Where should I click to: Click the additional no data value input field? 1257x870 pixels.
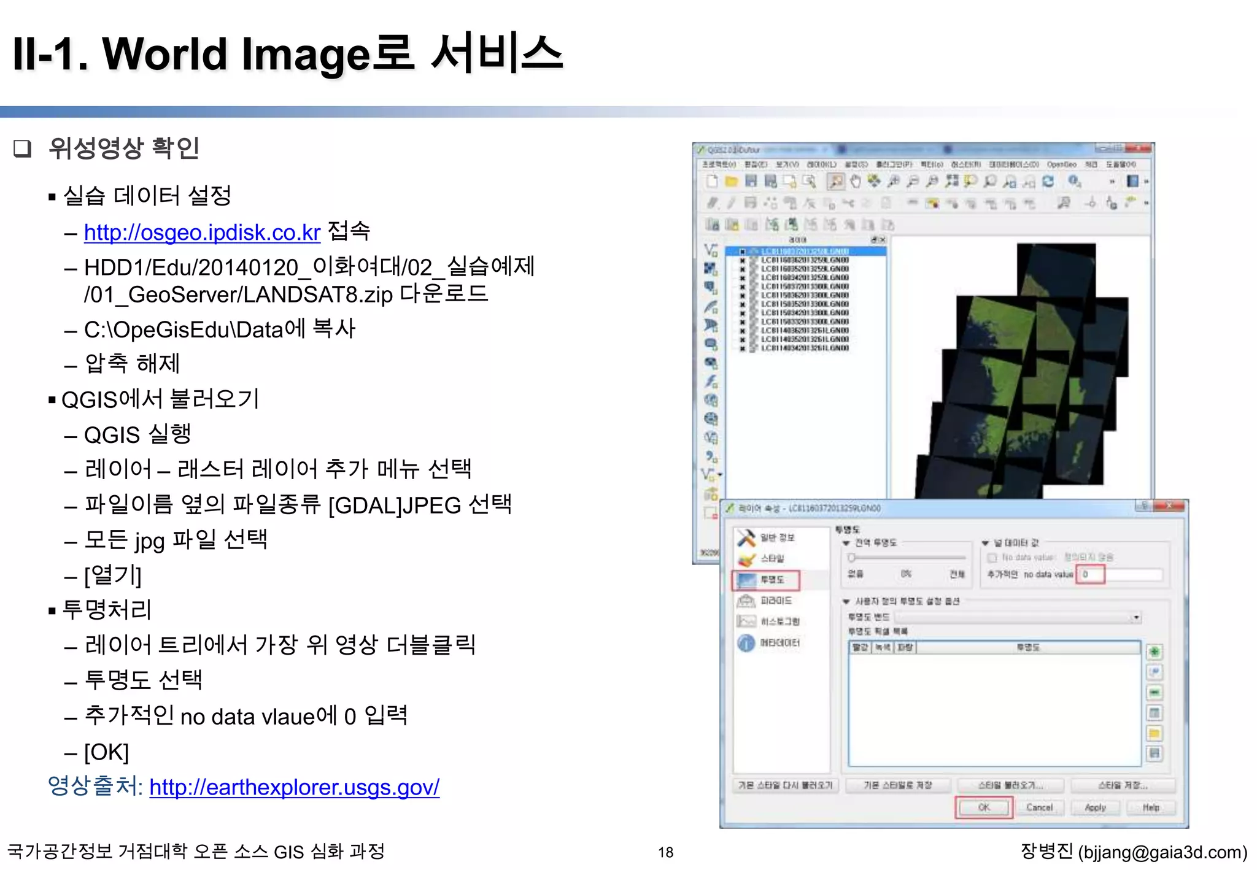coord(1120,574)
